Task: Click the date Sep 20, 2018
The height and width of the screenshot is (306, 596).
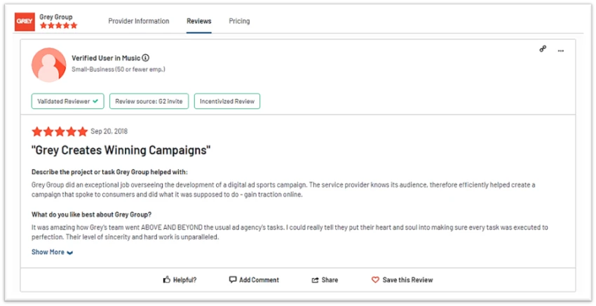Action: 109,131
